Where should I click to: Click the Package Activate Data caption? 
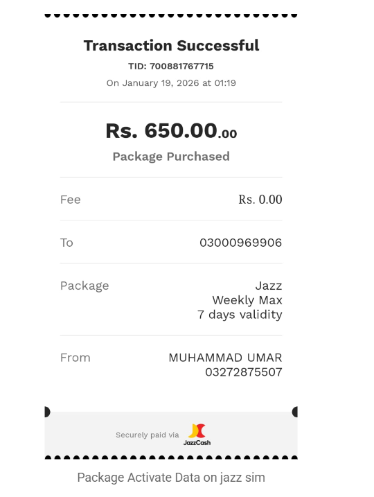point(171,478)
